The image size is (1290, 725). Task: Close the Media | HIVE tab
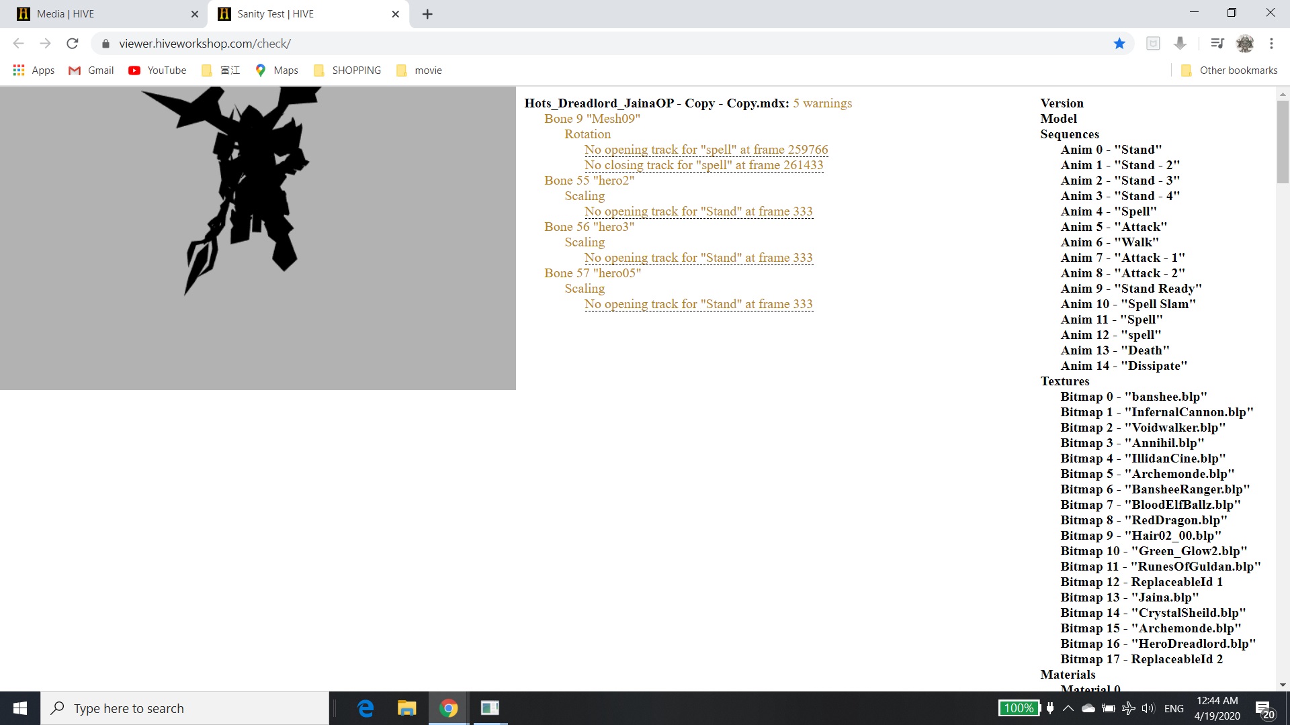tap(195, 14)
